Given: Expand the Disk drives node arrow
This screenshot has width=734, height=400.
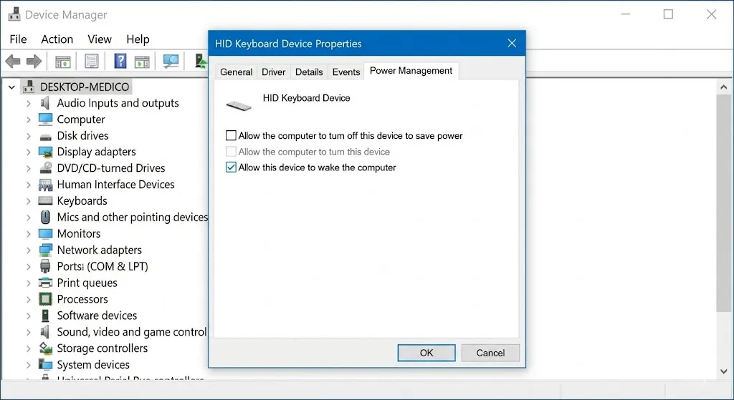Looking at the screenshot, I should click(29, 136).
